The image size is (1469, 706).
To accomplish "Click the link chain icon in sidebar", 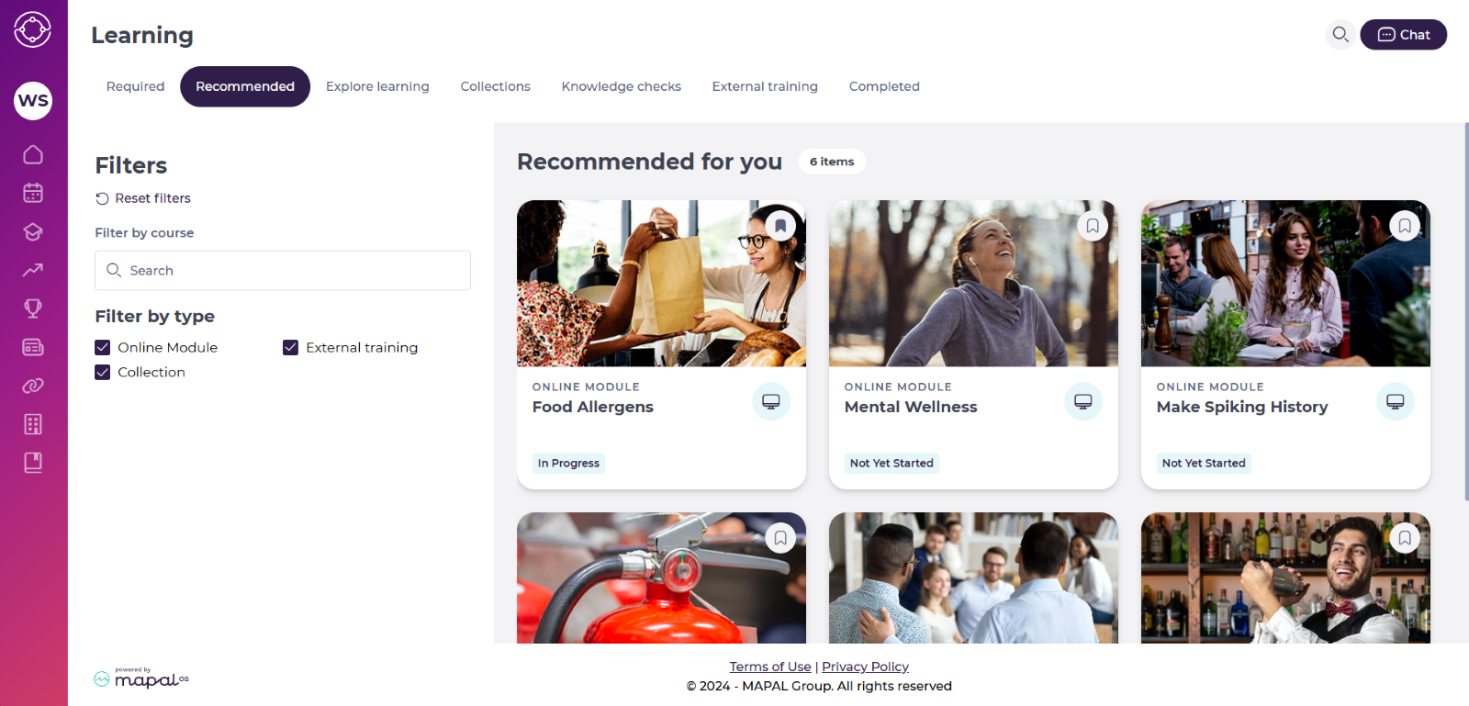I will pyautogui.click(x=33, y=386).
